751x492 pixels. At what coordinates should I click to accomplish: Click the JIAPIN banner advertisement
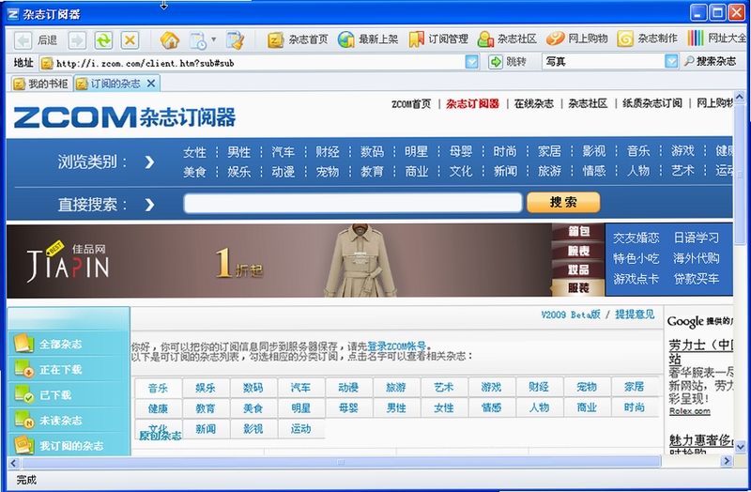pos(279,261)
